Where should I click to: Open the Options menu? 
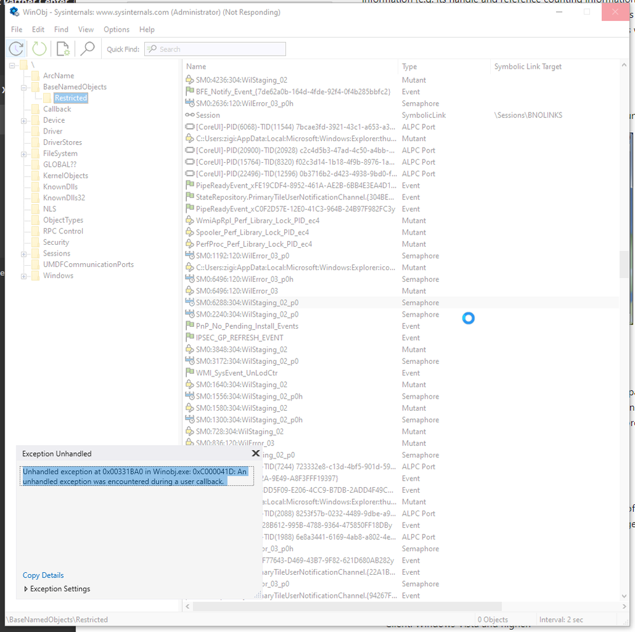[x=116, y=29]
